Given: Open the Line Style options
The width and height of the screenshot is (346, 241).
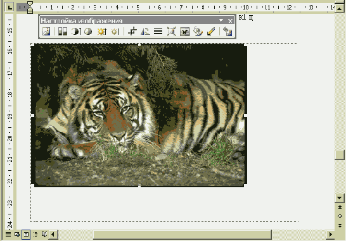Looking at the screenshot, I should click(x=158, y=32).
